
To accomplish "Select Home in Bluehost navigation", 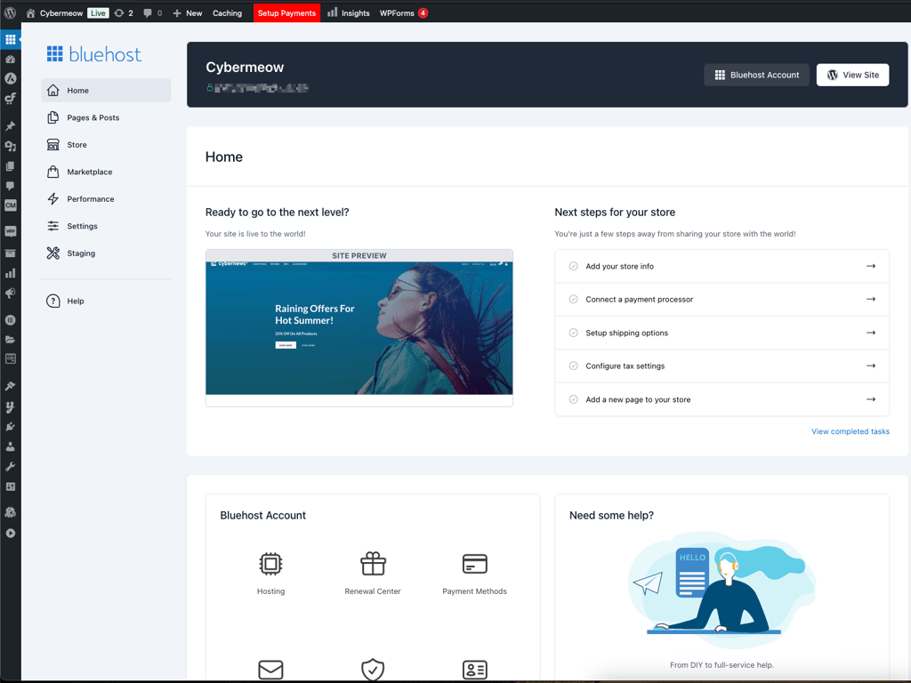I will pyautogui.click(x=107, y=90).
